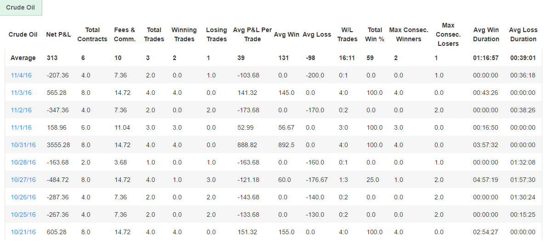View details for 10/31/16
Screen dimensions: 547x242
[x=23, y=145]
